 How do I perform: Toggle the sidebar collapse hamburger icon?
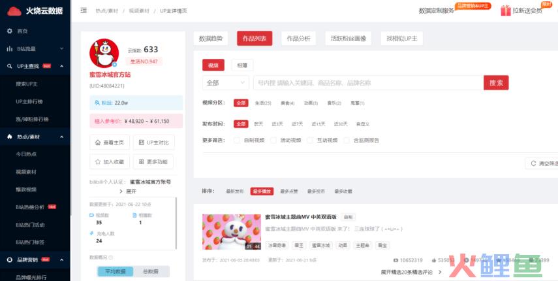[84, 10]
